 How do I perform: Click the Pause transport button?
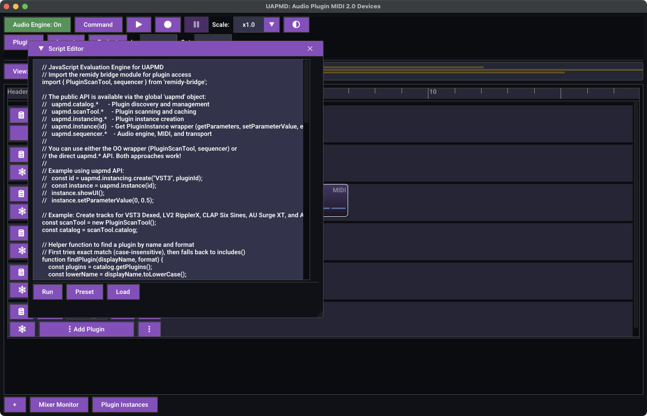point(196,24)
